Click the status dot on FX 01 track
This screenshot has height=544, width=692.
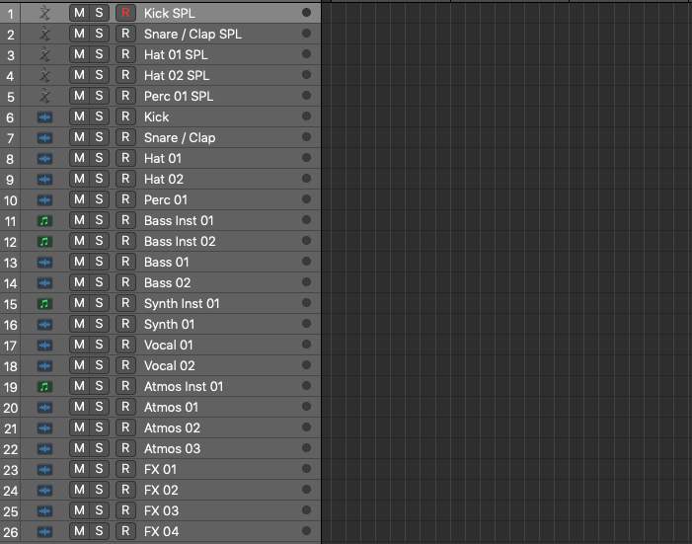tap(306, 469)
